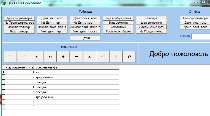Open the Вид возбуждения table
210x116 pixels.
[118, 18]
